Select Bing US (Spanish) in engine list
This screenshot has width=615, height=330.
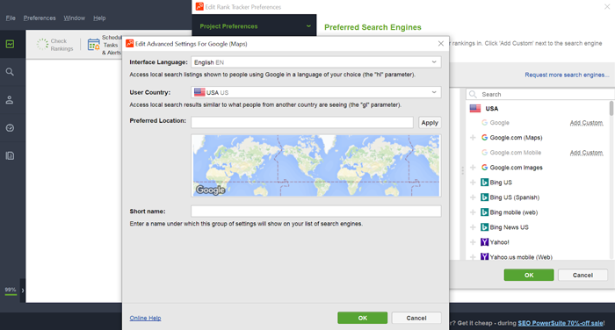pos(514,197)
